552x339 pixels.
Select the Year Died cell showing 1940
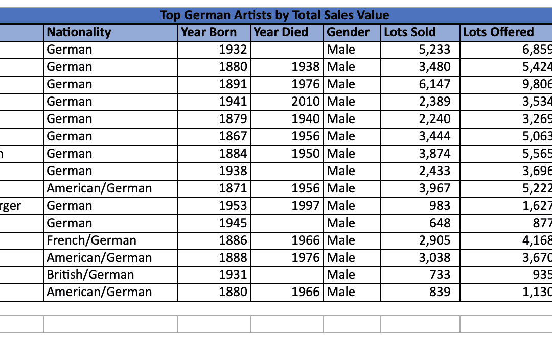point(287,119)
